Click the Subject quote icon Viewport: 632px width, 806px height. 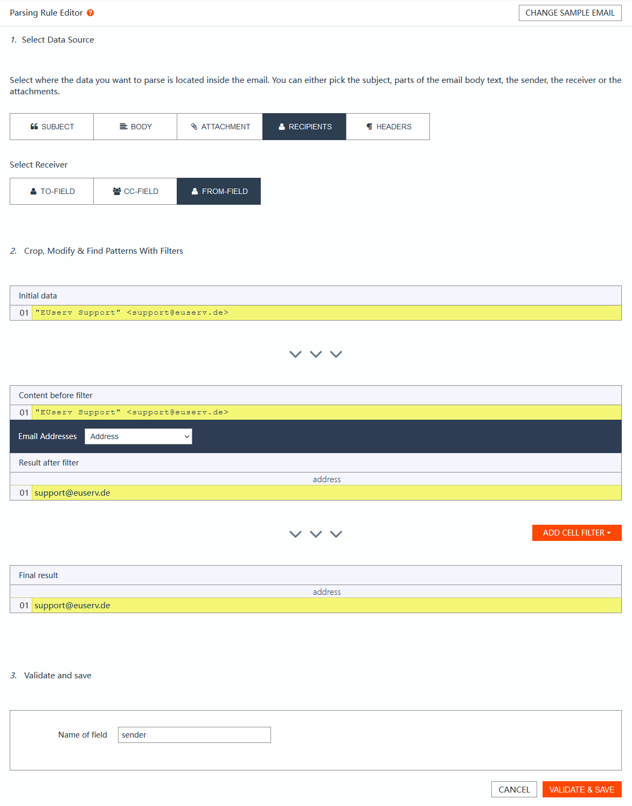pyautogui.click(x=34, y=127)
